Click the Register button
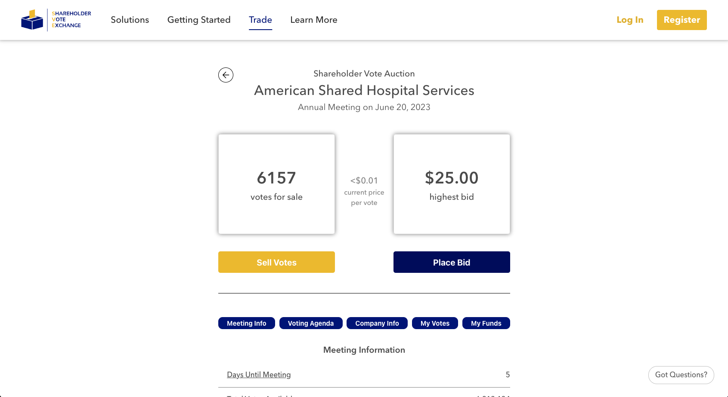The image size is (728, 397). click(682, 20)
